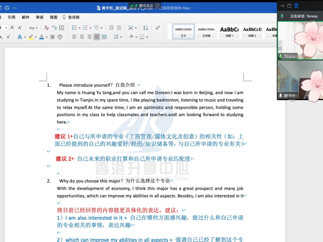Toggle justify alignment button
The width and height of the screenshot is (323, 242).
point(97,37)
